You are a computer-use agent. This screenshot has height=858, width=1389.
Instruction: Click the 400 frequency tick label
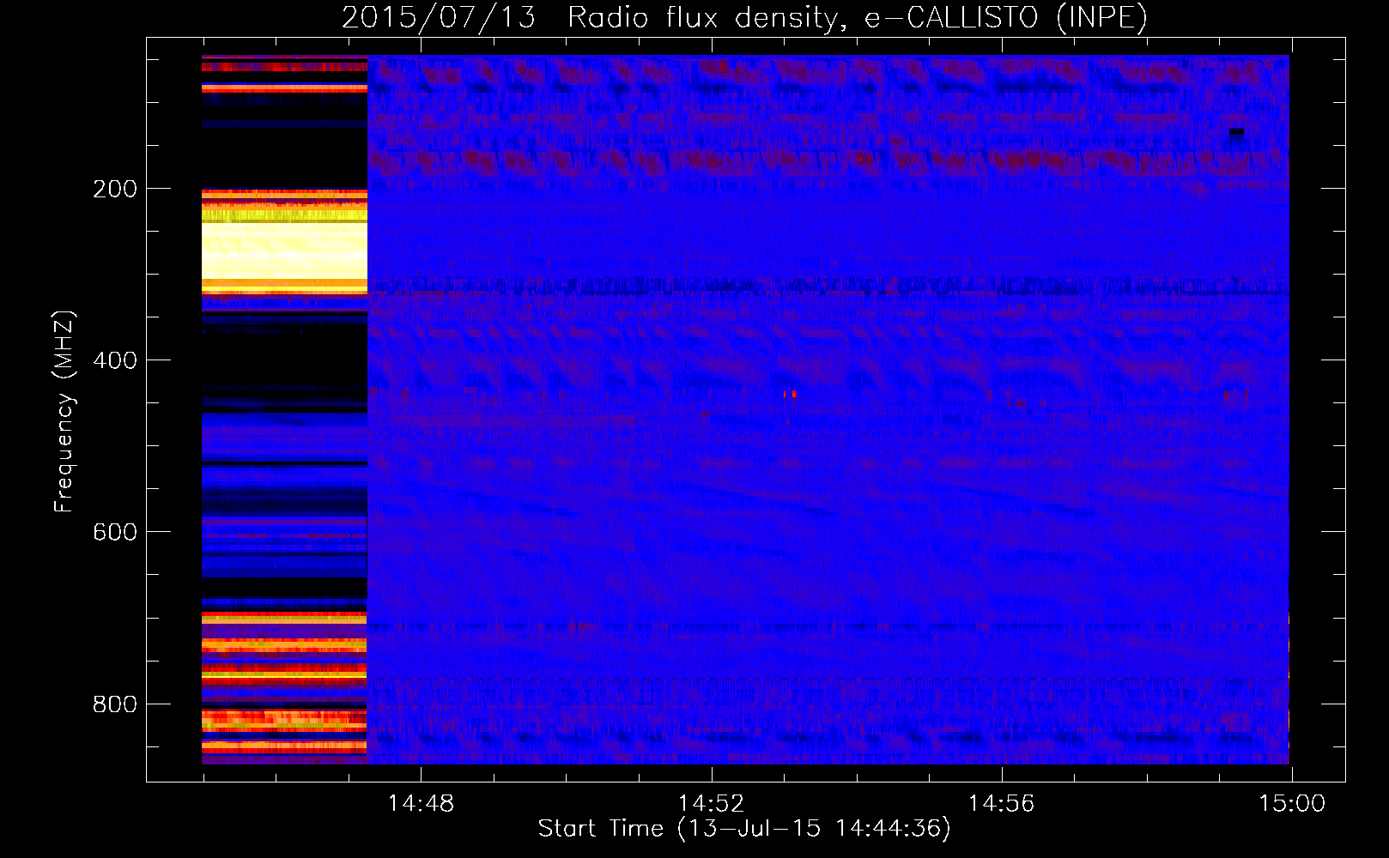click(x=114, y=360)
